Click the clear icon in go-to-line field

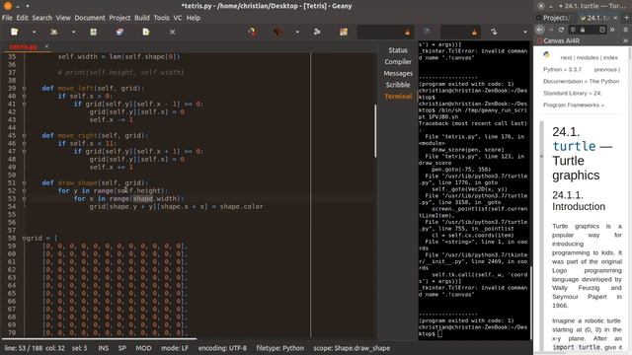point(474,32)
